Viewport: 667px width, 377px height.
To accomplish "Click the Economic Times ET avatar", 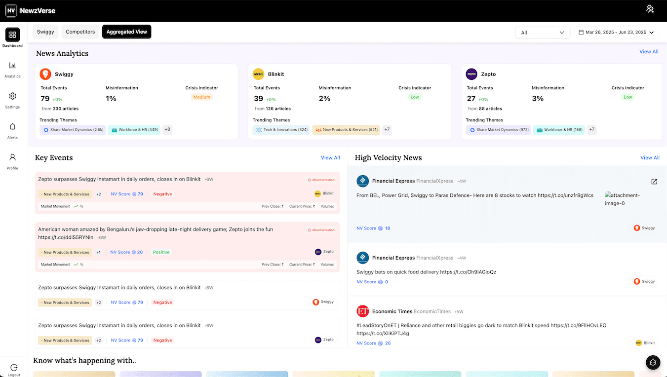I will coord(363,311).
